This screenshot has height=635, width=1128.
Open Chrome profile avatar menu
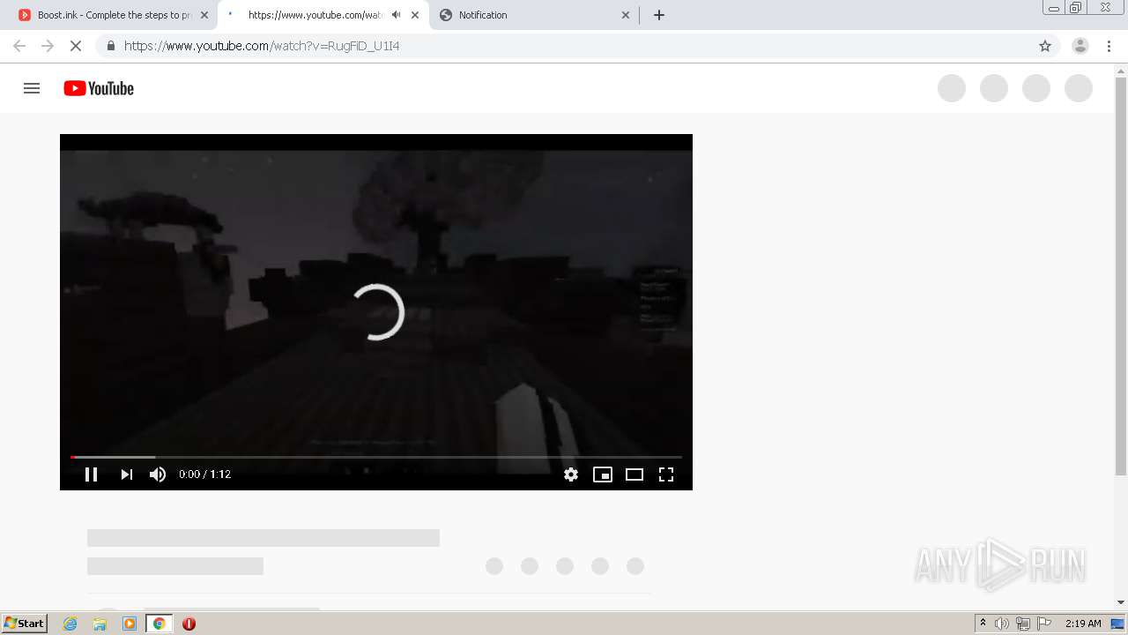click(x=1080, y=46)
